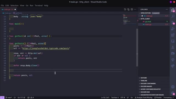Open the Edit menu
Viewport: 176px width, 99px height.
click(7, 5)
